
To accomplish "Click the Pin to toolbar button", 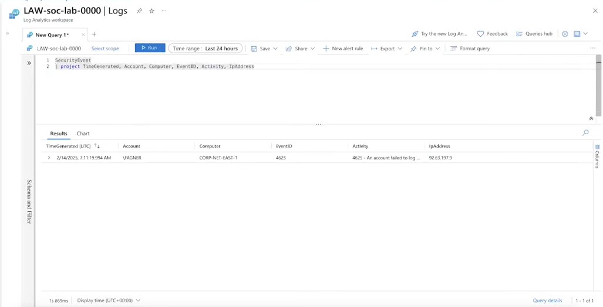I will (422, 49).
